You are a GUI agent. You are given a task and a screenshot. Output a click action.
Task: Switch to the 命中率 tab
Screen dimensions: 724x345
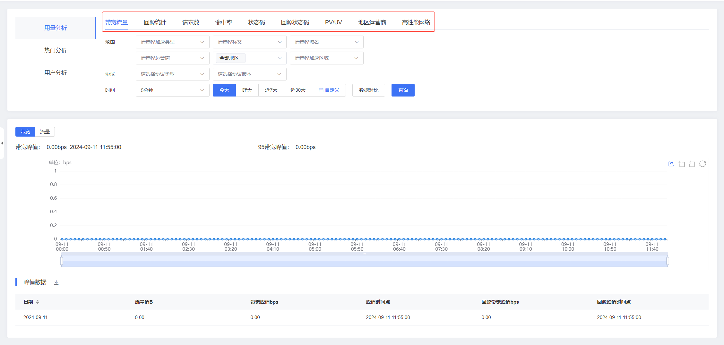click(224, 22)
